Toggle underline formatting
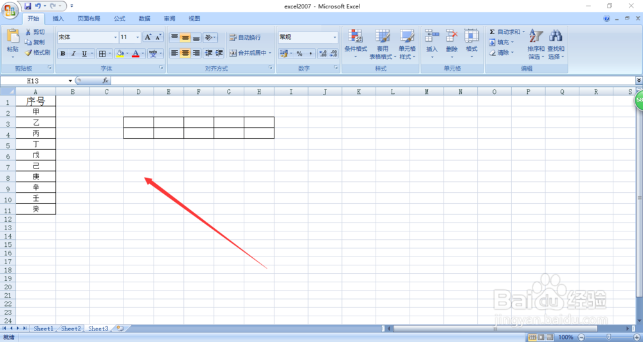The height and width of the screenshot is (342, 643). [x=84, y=53]
